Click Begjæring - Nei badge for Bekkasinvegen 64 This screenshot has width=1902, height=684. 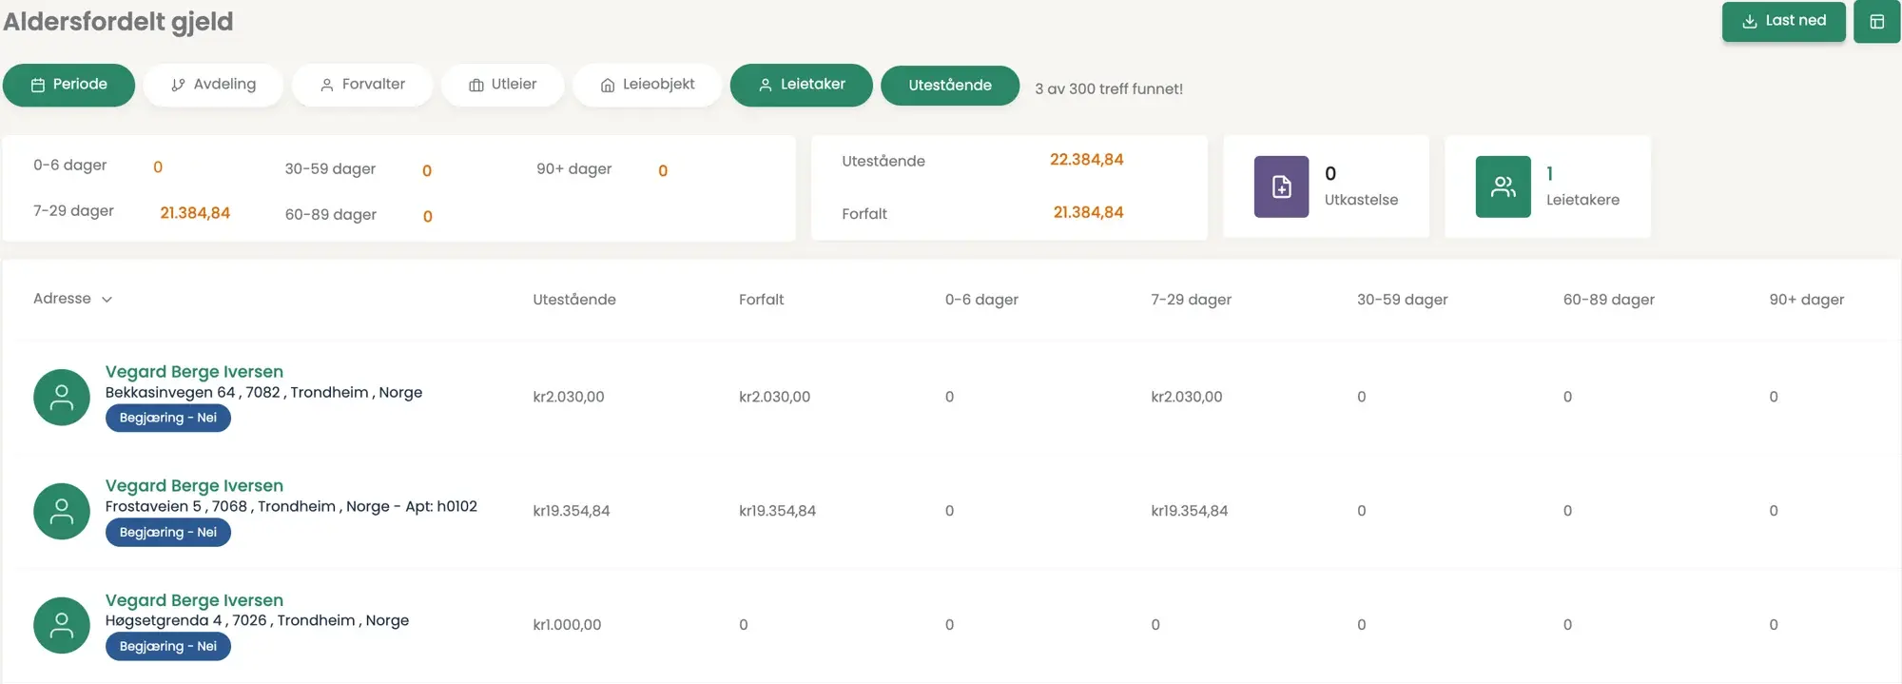(x=168, y=418)
